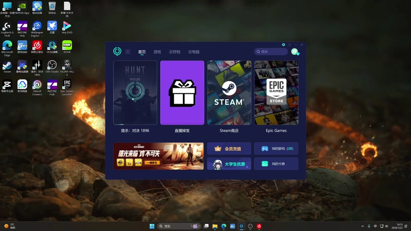
Task: Open the KOOK desktop icon
Action: point(67,47)
